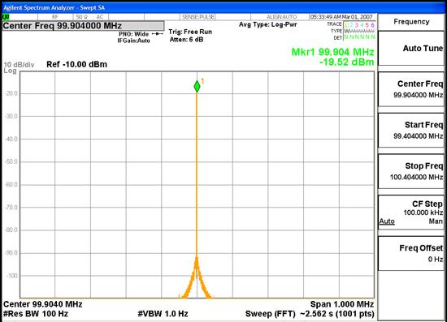Click the 10 dB/div scale label
The height and width of the screenshot is (322, 447).
click(19, 65)
